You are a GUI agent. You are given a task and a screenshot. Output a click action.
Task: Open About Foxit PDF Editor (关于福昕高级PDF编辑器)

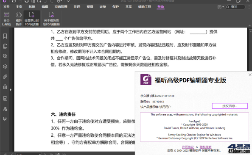(x=51, y=19)
